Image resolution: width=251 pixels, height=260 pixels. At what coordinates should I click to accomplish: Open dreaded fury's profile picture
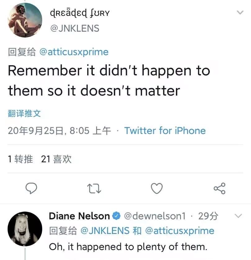coord(25,20)
